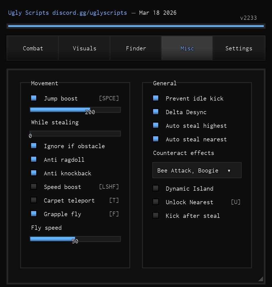Image resolution: width=272 pixels, height=287 pixels.
Task: Switch to the Combat tab
Action: click(33, 48)
